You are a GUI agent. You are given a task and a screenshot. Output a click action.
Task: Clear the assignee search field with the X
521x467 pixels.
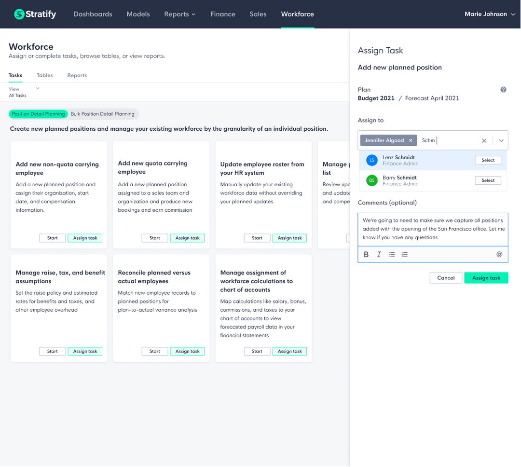click(x=484, y=140)
